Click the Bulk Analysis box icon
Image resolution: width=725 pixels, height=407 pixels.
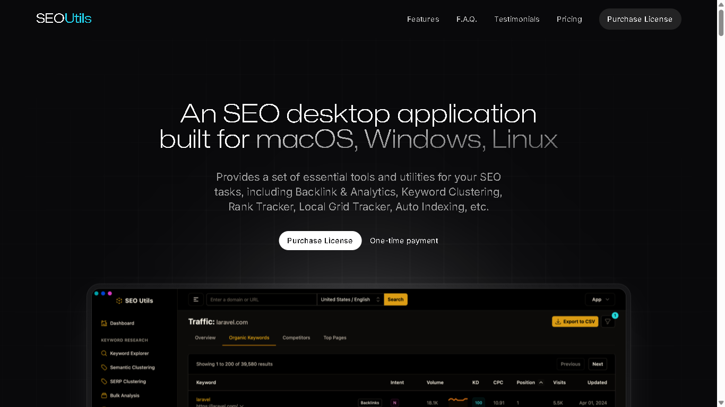point(104,395)
